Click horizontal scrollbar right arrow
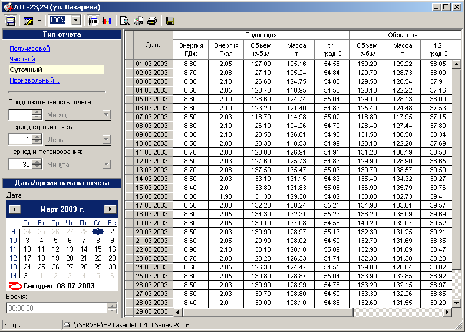This screenshot has height=332, width=465. coord(447,312)
